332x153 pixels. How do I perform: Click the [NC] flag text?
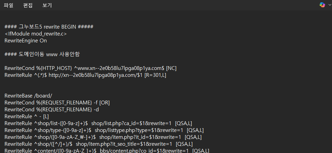point(171,68)
